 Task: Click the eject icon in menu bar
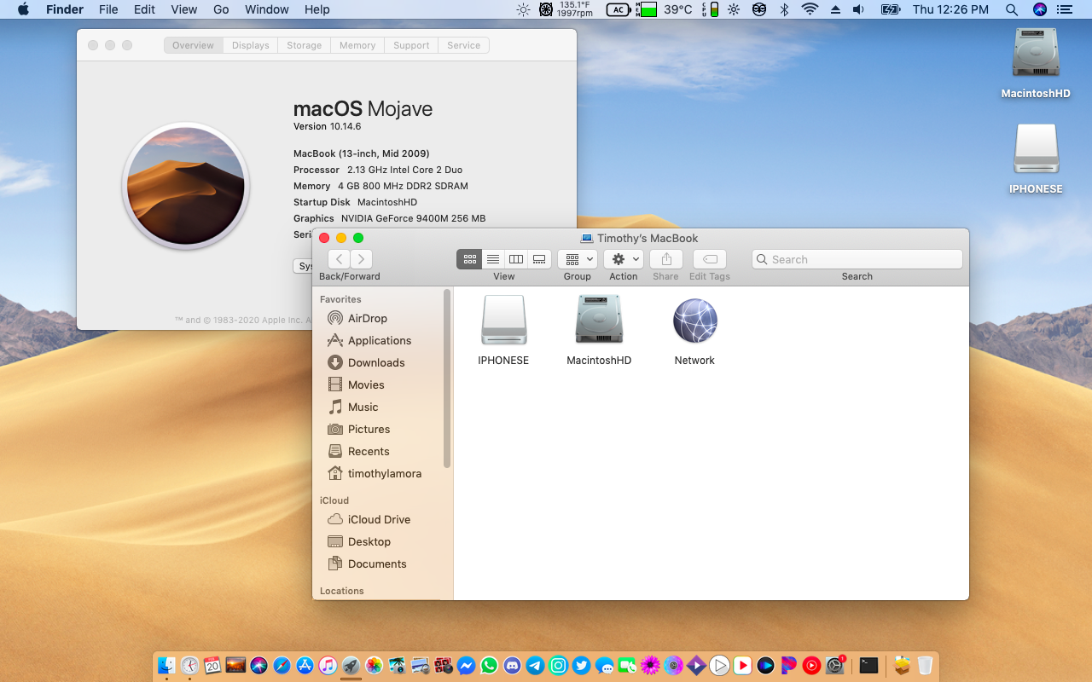point(835,9)
